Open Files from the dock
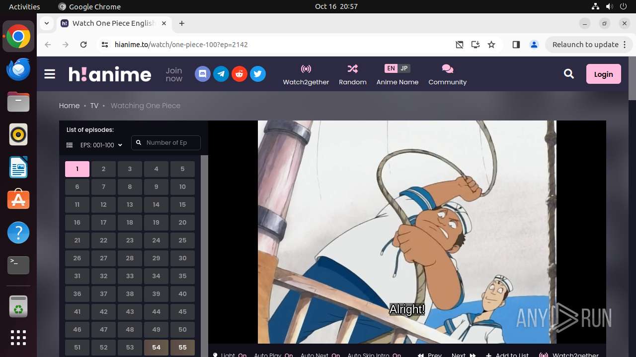Screen dimensions: 636x357 pos(18,102)
